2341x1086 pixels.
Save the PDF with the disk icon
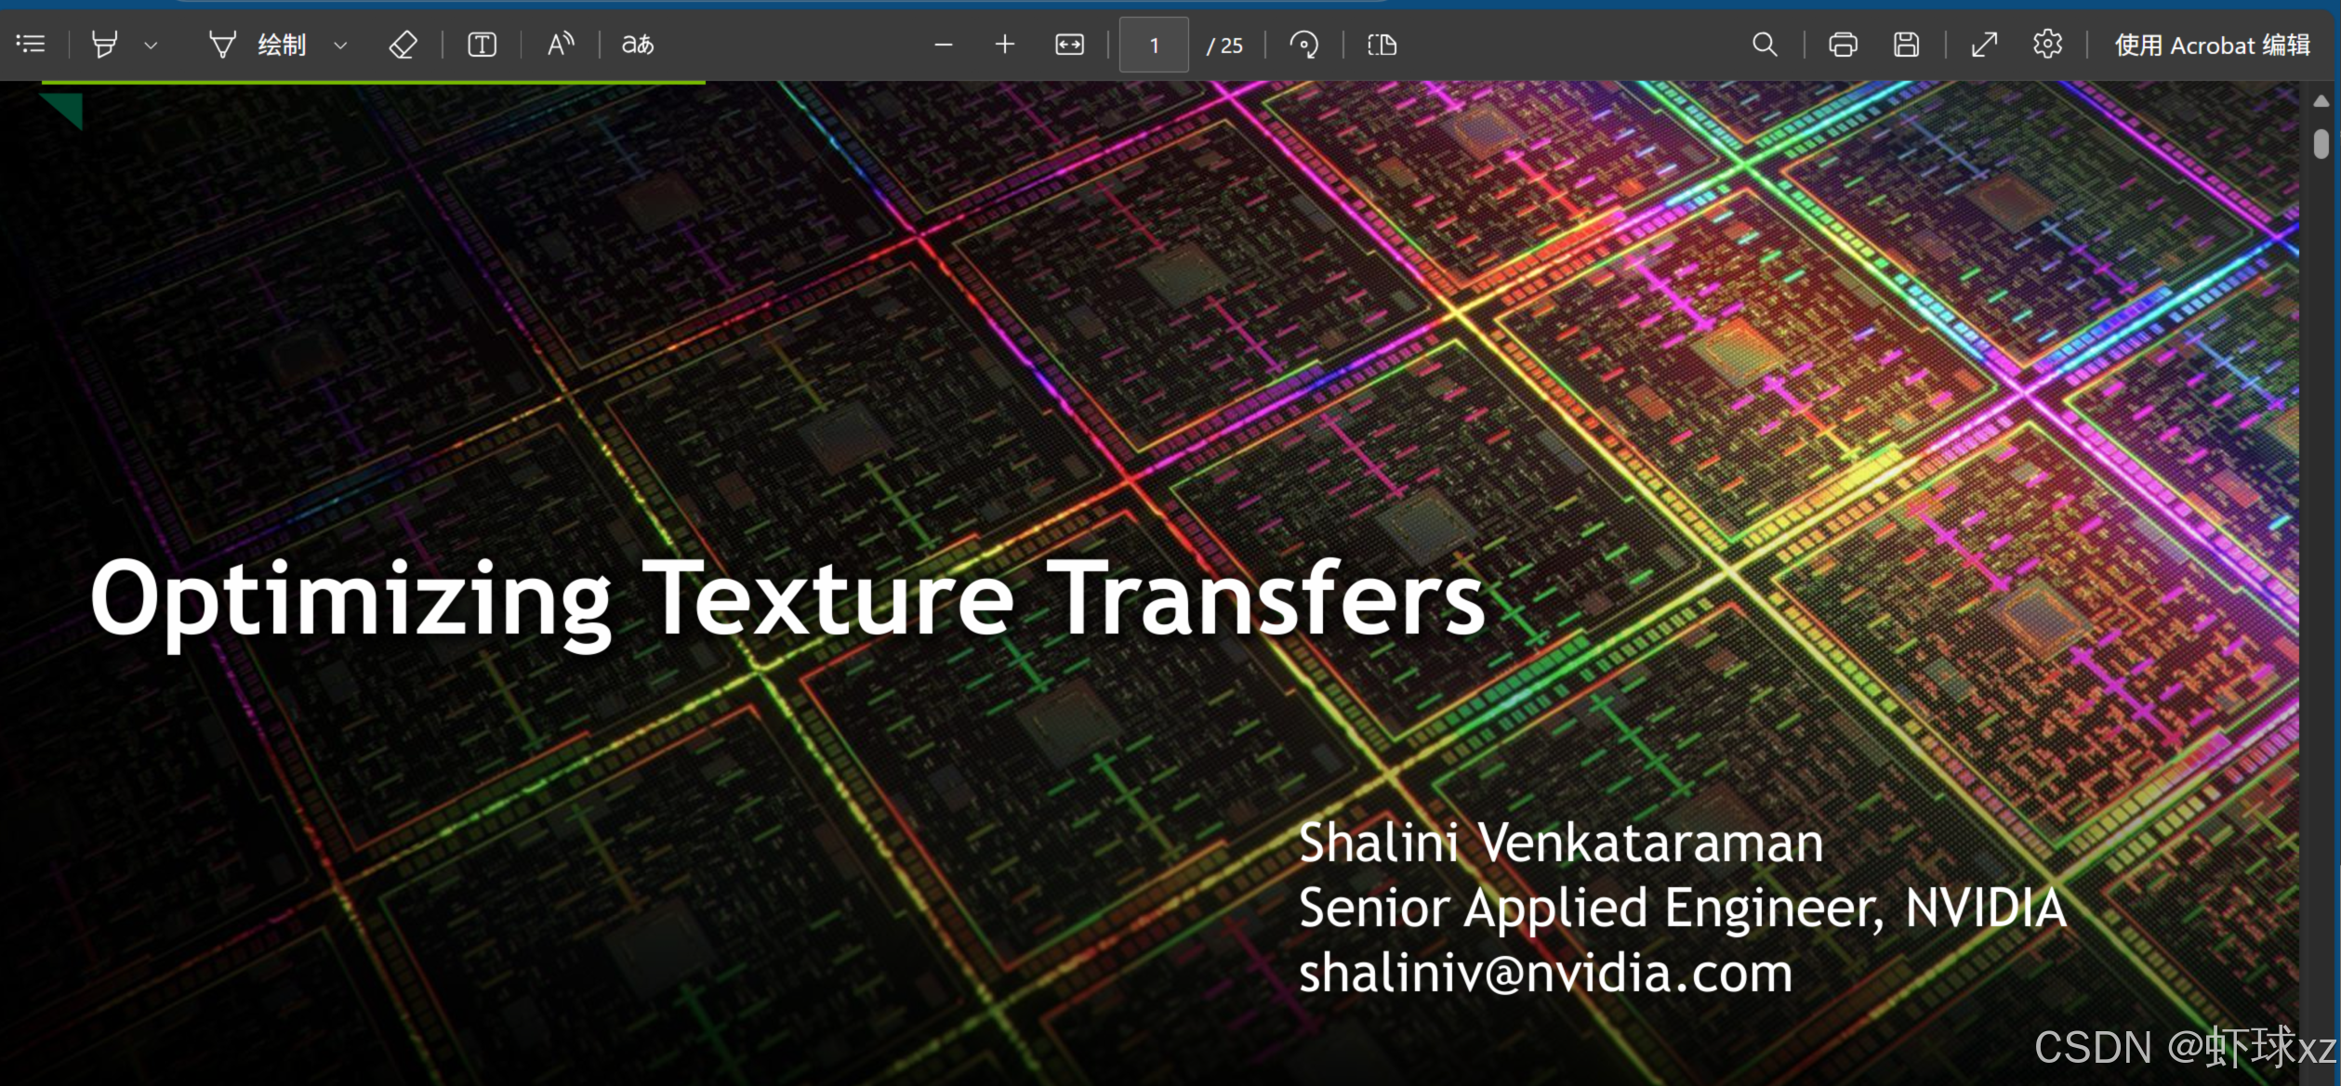[x=1906, y=45]
